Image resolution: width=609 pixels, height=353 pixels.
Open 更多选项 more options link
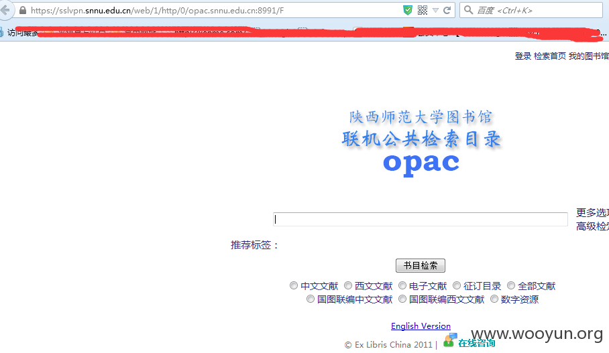pos(592,212)
